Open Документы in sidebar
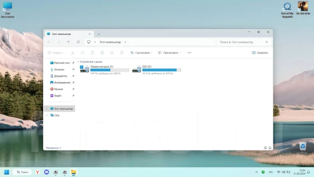Image resolution: width=314 pixels, height=177 pixels. (x=60, y=76)
